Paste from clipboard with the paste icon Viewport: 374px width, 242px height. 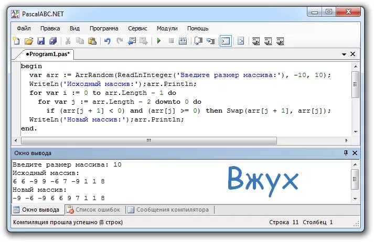[x=92, y=41]
